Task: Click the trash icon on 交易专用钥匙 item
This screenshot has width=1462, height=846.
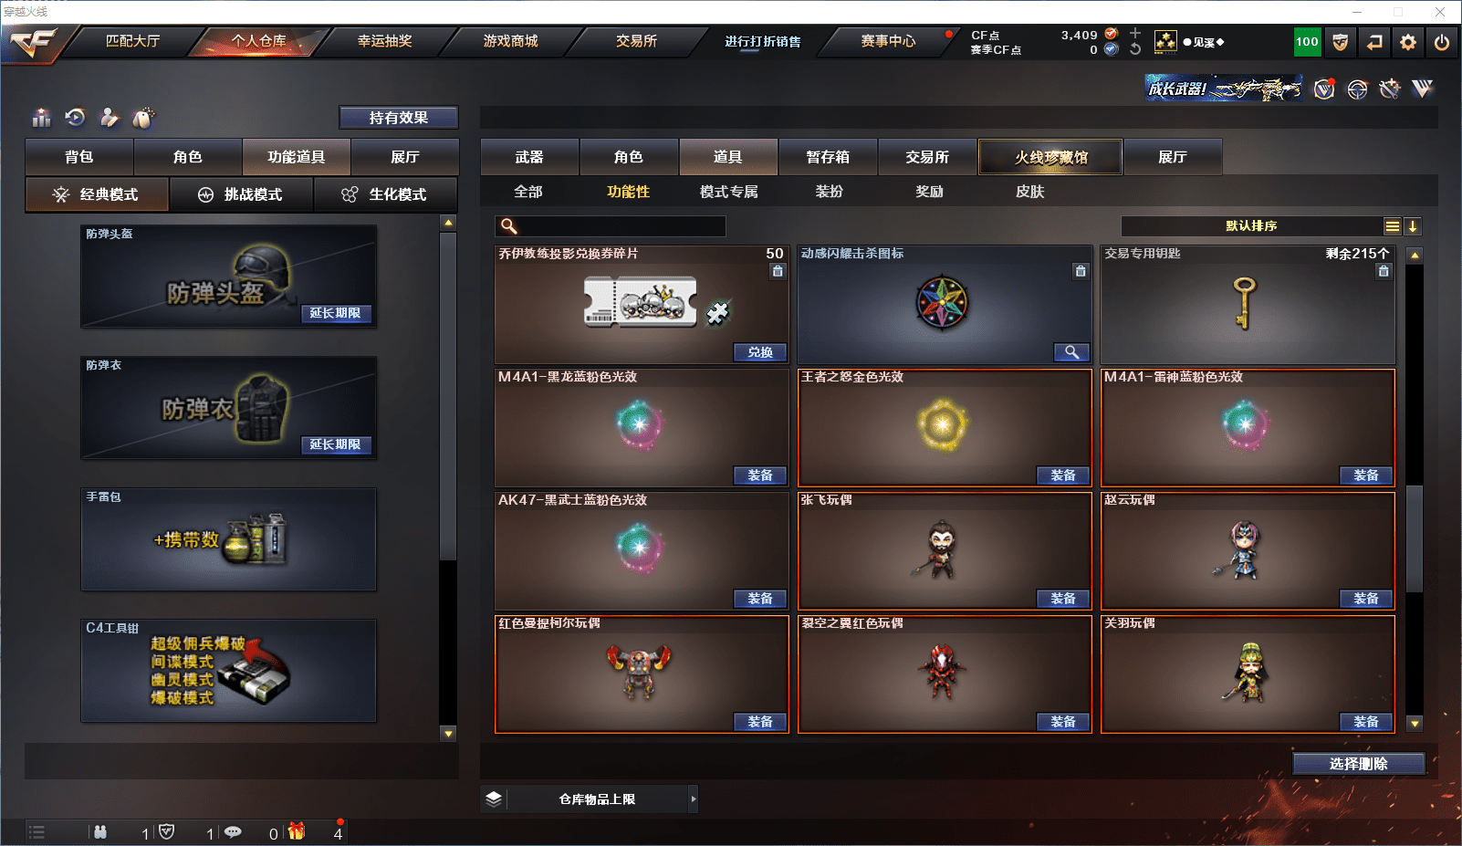Action: tap(1384, 271)
